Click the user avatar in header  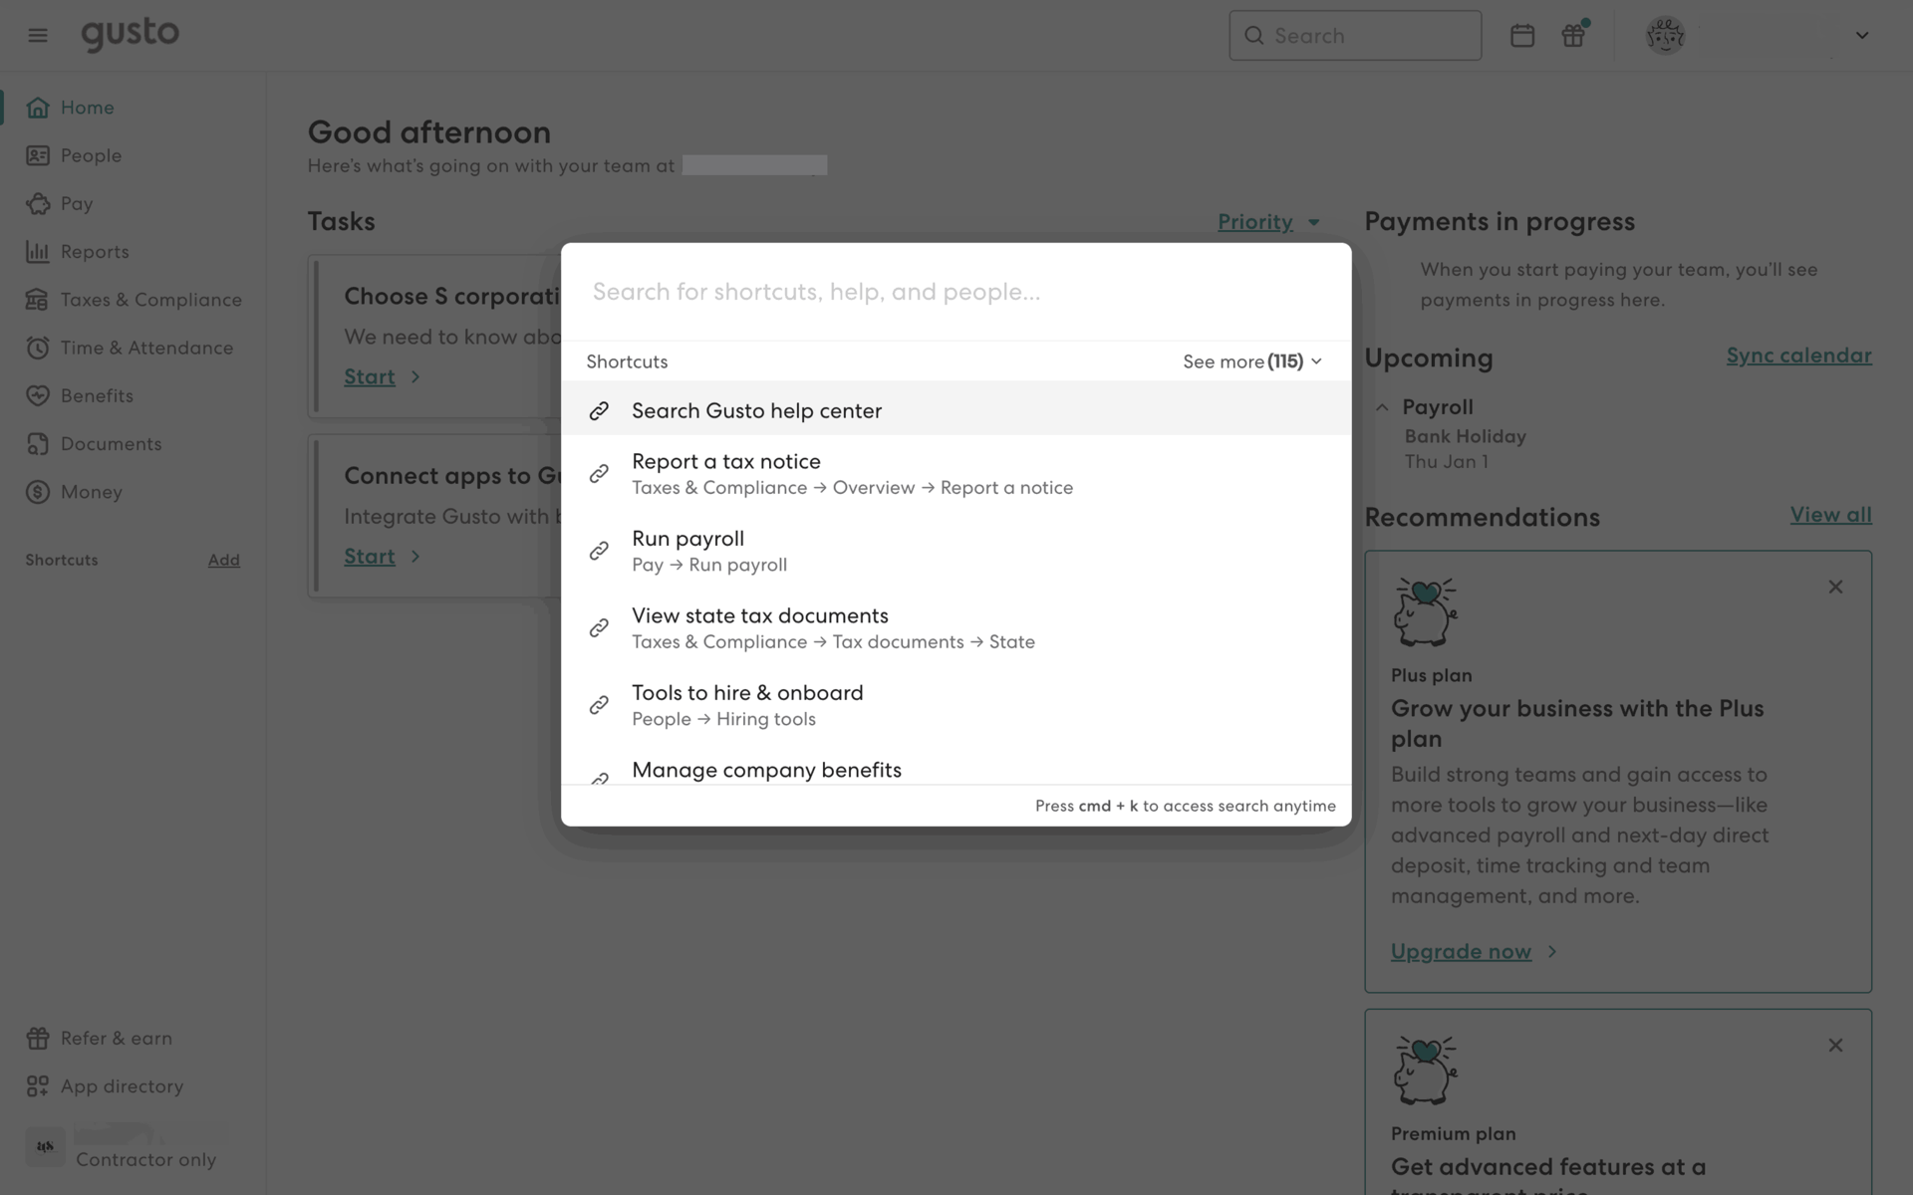[x=1665, y=36]
